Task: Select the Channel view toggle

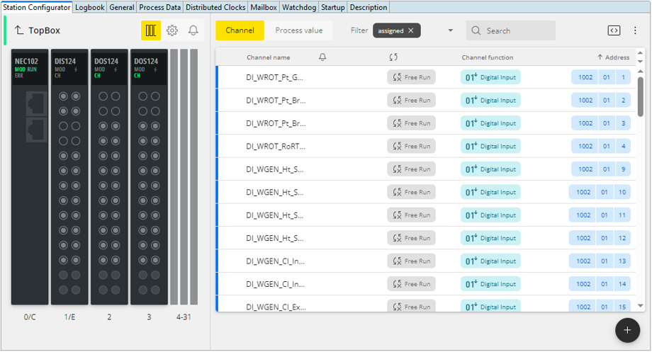Action: pyautogui.click(x=240, y=30)
